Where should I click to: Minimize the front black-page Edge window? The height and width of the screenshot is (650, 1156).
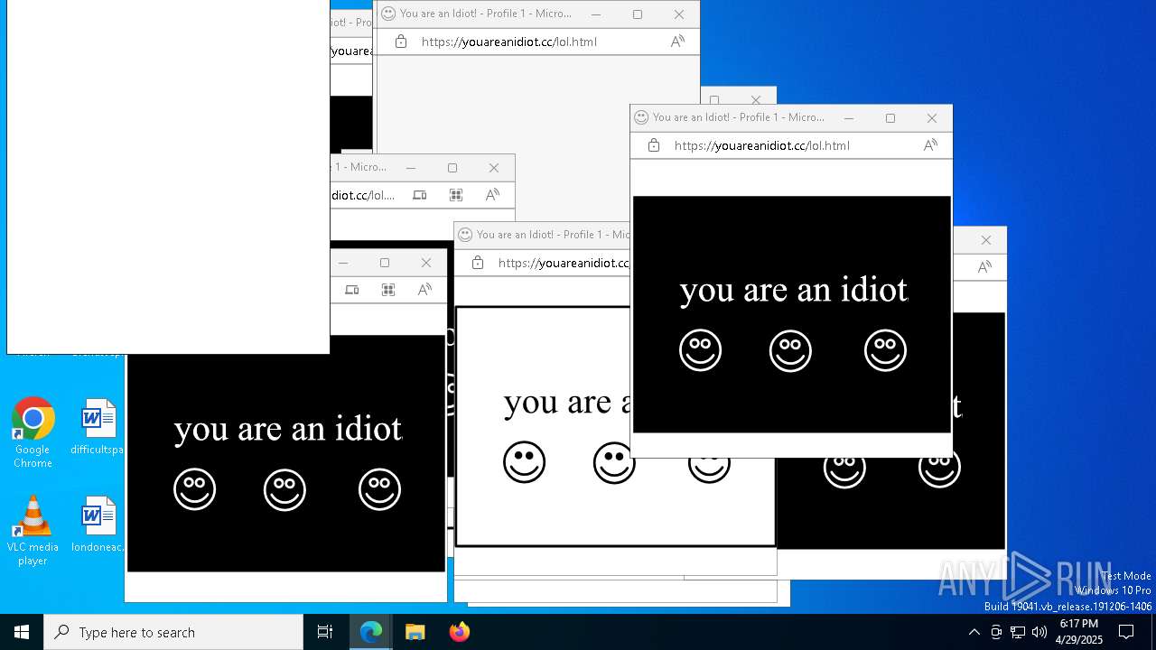tap(848, 117)
